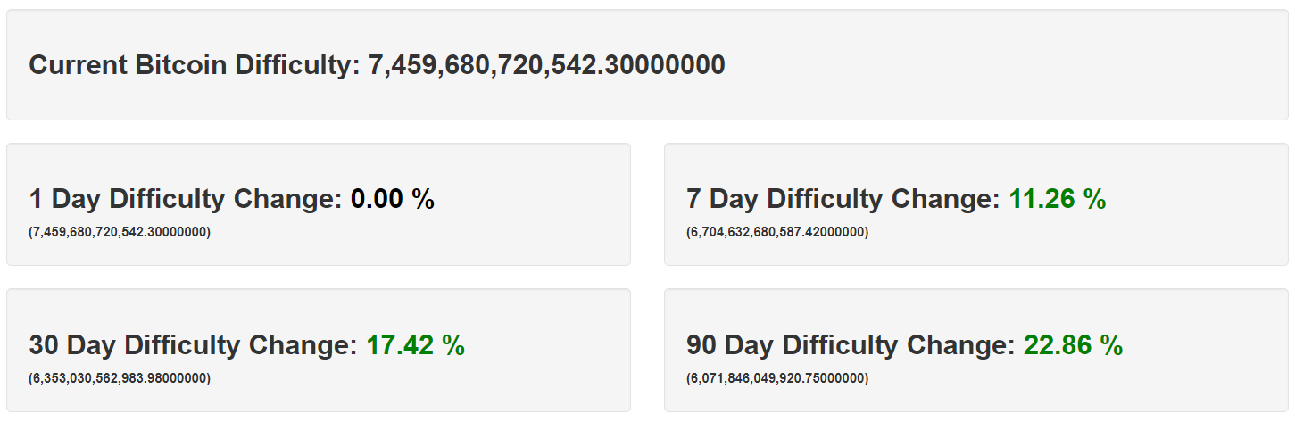The image size is (1295, 422).
Task: Click the percent sign after 11.26
Action: click(x=1094, y=200)
